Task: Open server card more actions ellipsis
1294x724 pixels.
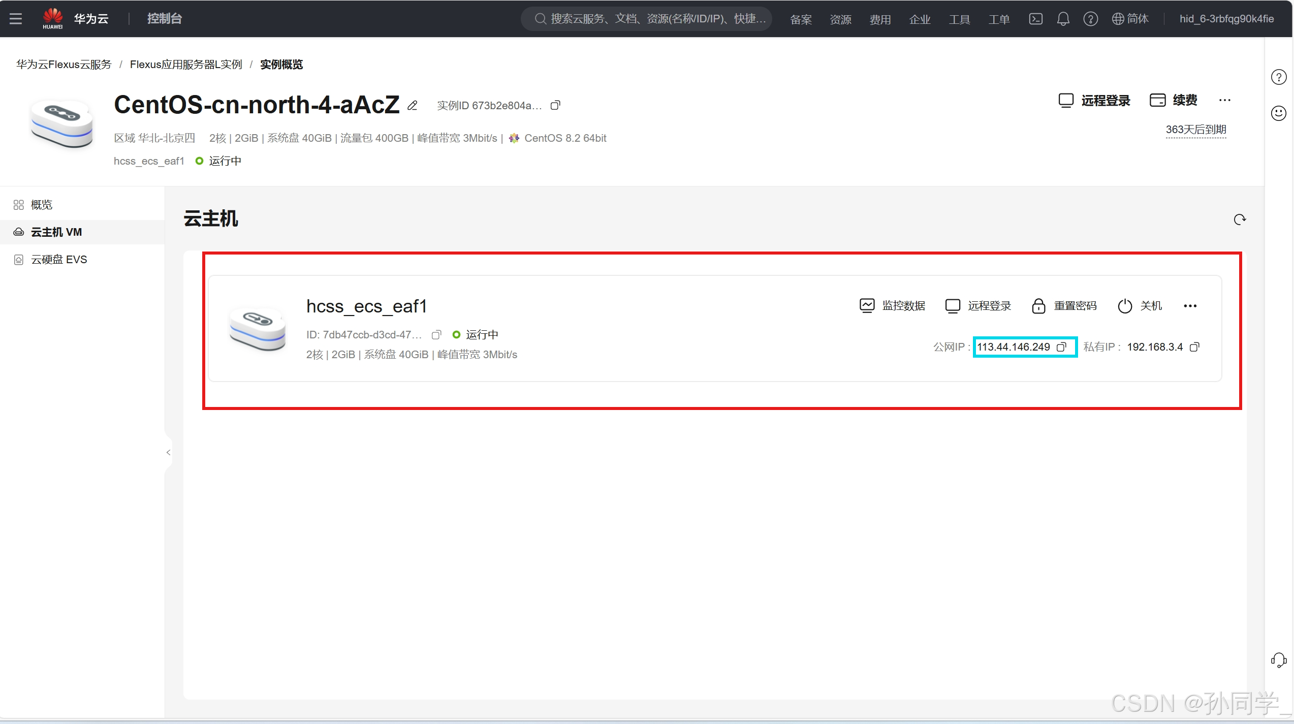Action: (1190, 306)
